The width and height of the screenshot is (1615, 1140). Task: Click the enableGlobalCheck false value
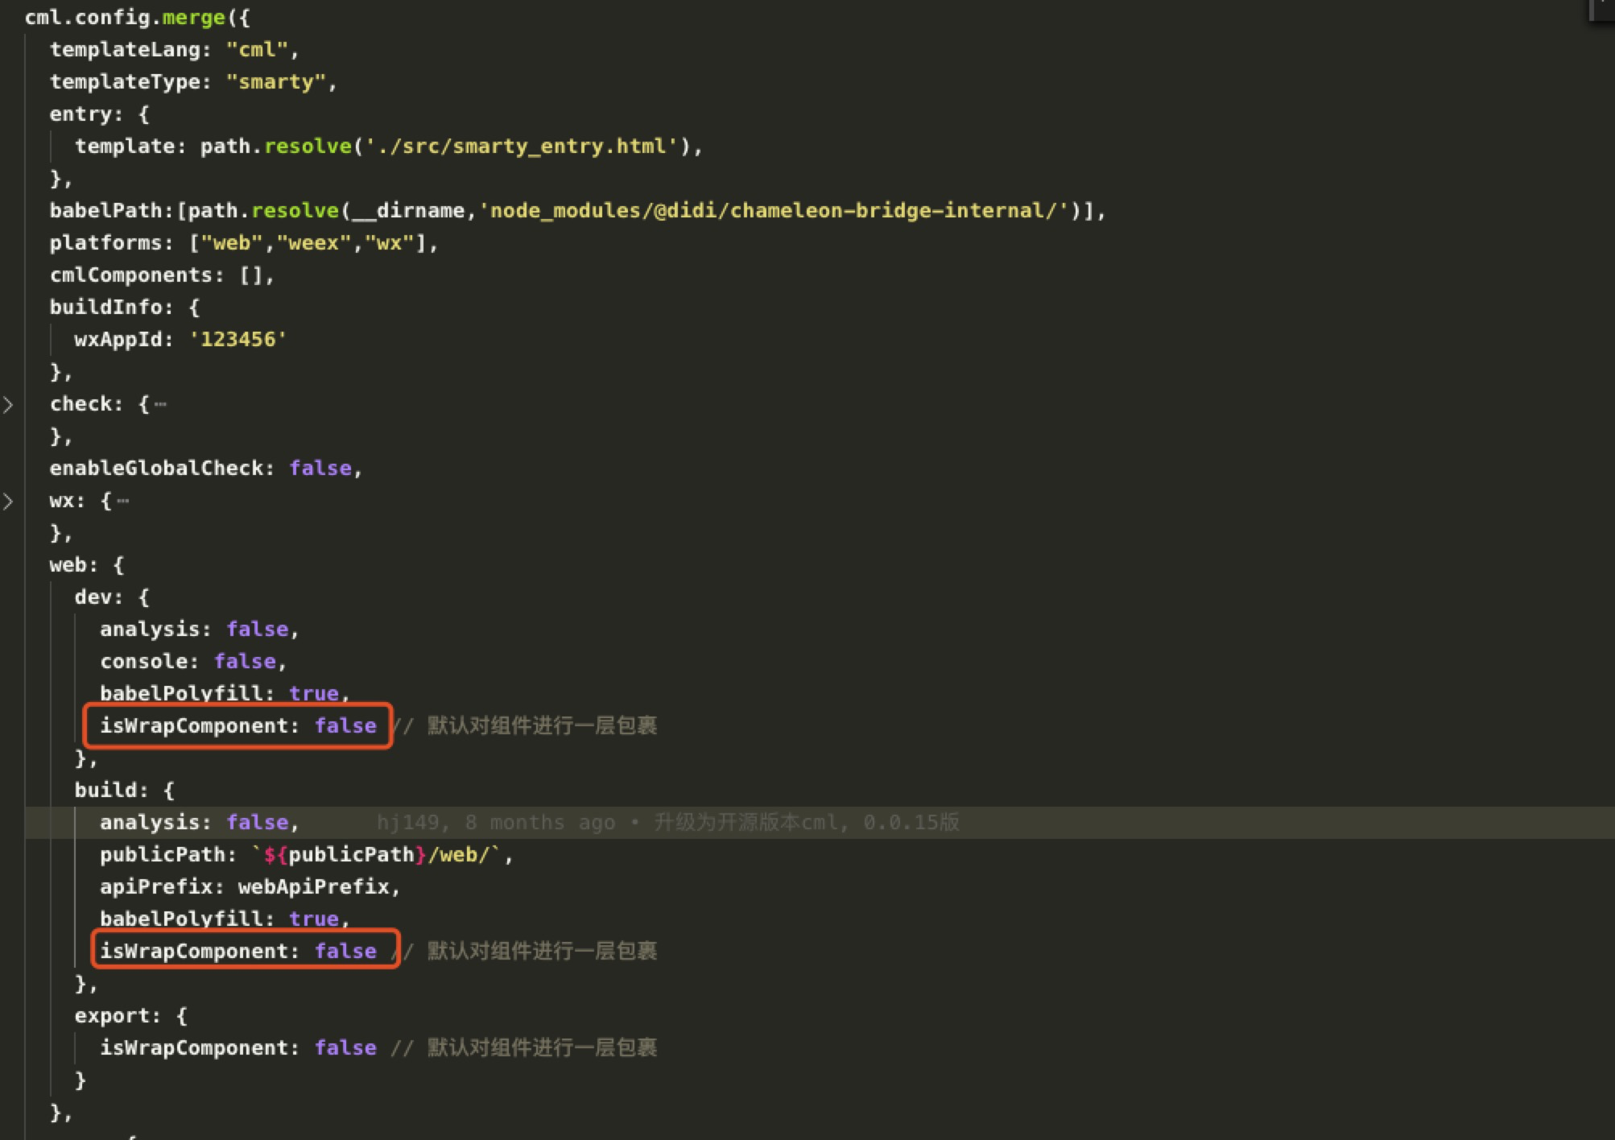[320, 468]
